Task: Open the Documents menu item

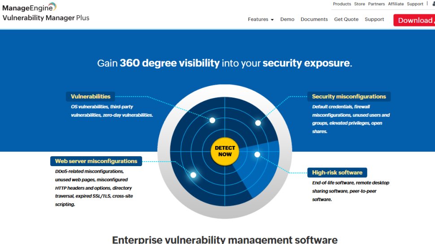Action: [x=314, y=19]
